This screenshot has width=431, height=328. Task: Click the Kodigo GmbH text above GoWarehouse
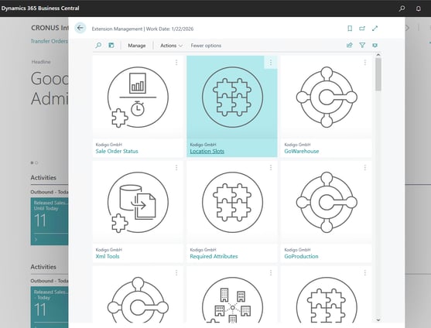tap(297, 145)
